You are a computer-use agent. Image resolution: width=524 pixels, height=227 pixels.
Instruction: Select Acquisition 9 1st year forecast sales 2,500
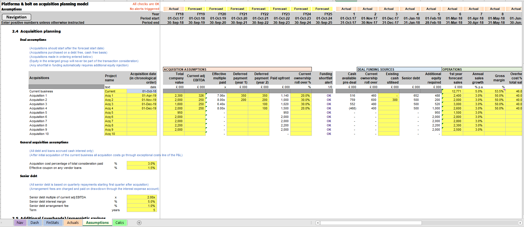(x=452, y=130)
